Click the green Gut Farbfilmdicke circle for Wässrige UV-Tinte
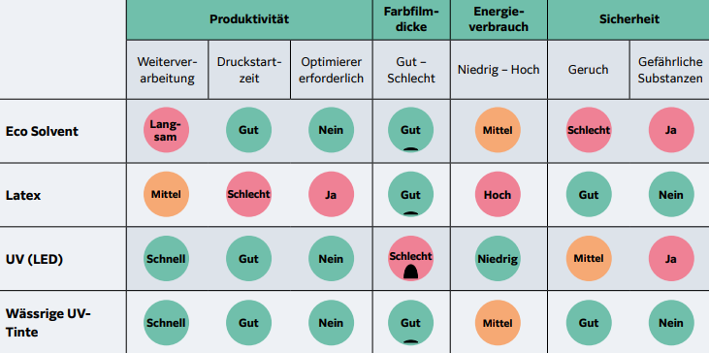The height and width of the screenshot is (353, 709). [410, 323]
